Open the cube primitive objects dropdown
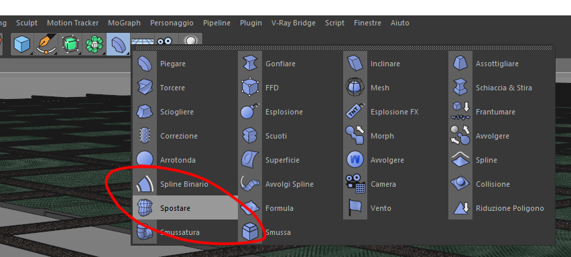This screenshot has height=257, width=571. pos(22,44)
